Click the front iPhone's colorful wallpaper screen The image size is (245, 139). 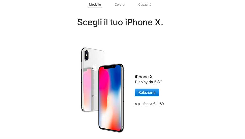point(110,98)
